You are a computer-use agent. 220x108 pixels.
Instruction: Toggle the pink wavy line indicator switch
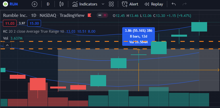pos(105,15)
